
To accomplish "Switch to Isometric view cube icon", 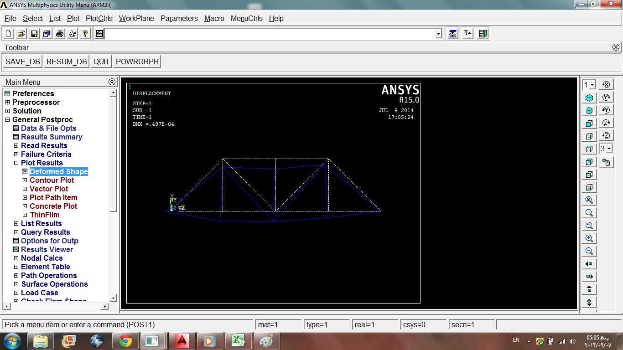I will [589, 98].
